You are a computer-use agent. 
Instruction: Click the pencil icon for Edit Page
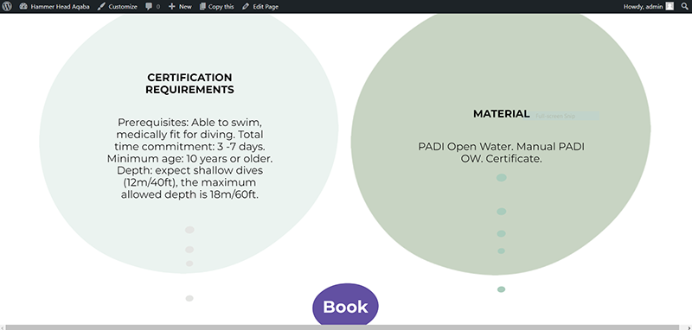(246, 7)
